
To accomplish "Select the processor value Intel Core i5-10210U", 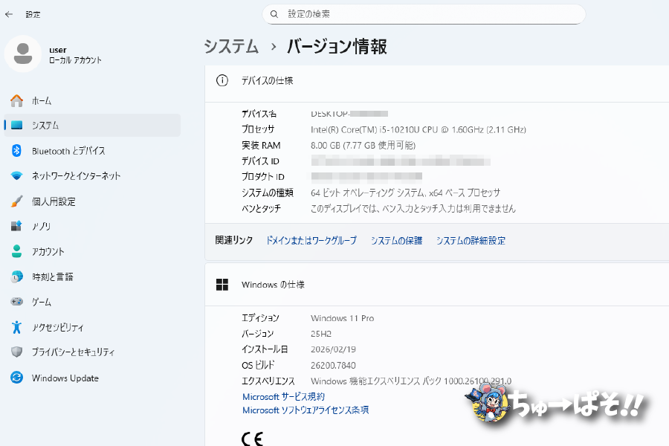I will (418, 130).
